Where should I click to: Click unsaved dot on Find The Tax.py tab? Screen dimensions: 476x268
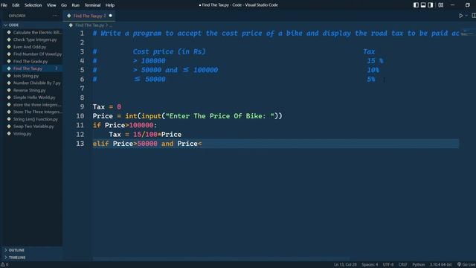[111, 16]
